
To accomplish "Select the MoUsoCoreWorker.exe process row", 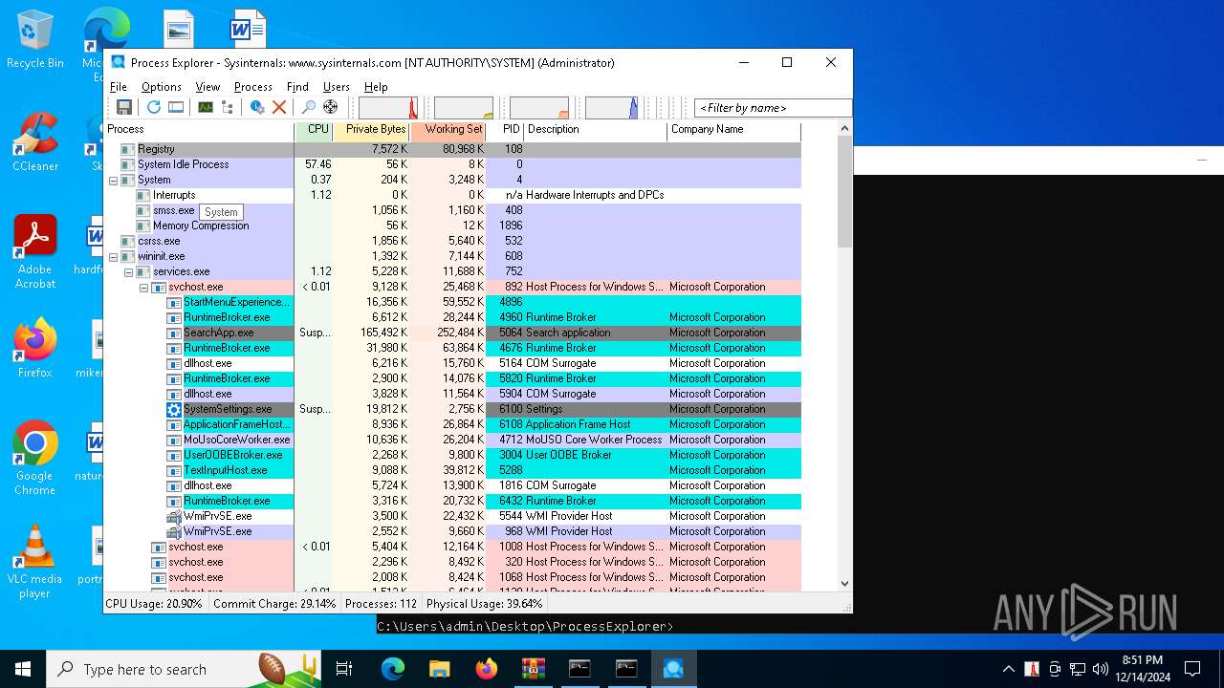I will click(452, 440).
